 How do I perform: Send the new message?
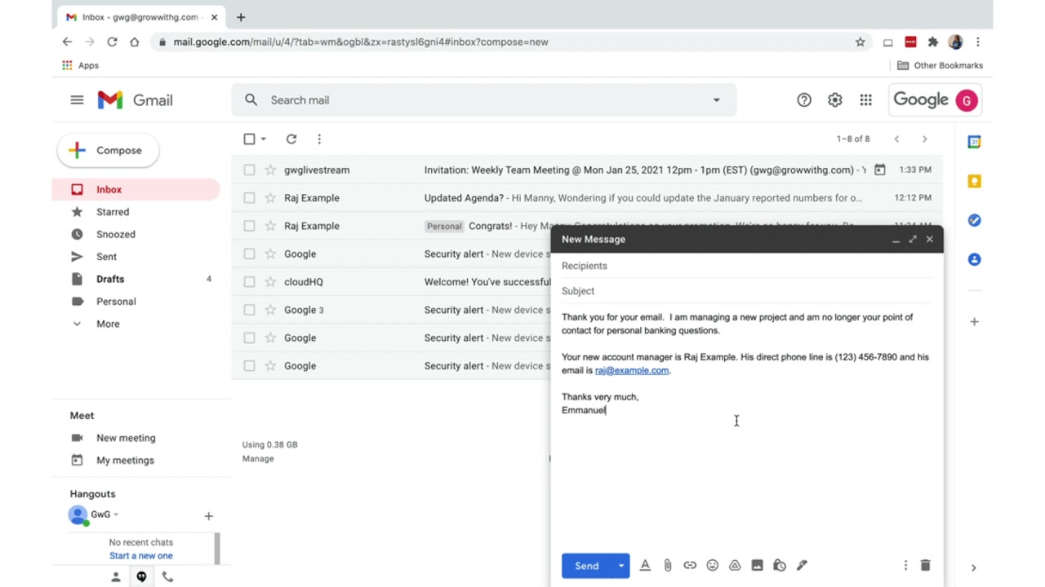pos(587,565)
